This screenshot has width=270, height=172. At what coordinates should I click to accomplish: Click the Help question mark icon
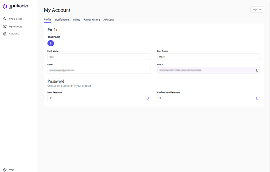click(x=5, y=170)
